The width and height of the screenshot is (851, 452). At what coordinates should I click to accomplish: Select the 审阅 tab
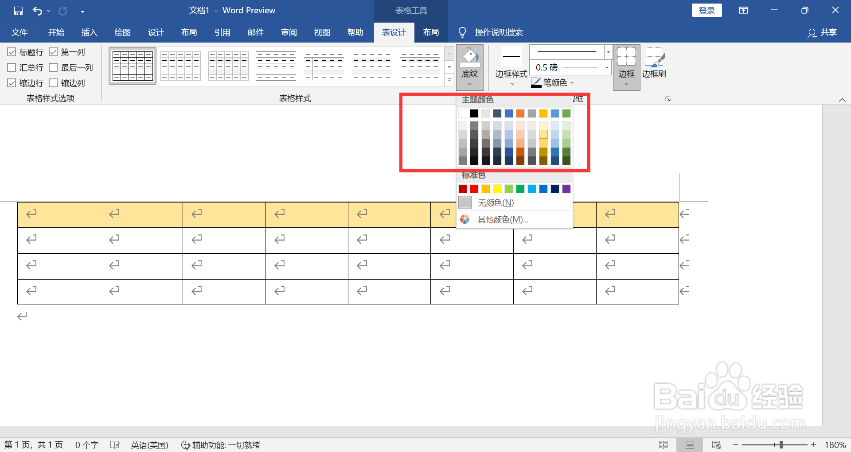(x=289, y=32)
